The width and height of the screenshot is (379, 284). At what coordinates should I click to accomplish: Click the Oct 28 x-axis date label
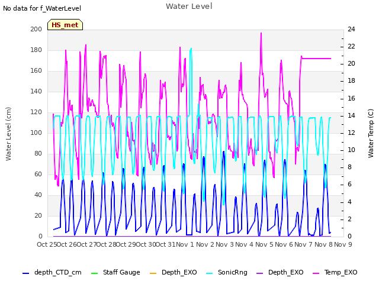pyautogui.click(x=107, y=244)
